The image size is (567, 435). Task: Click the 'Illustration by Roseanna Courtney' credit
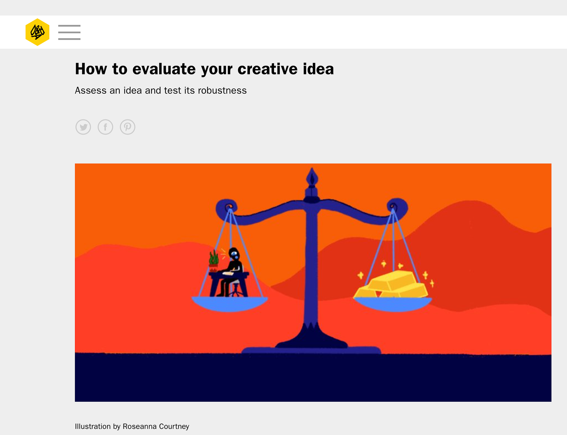tap(132, 426)
